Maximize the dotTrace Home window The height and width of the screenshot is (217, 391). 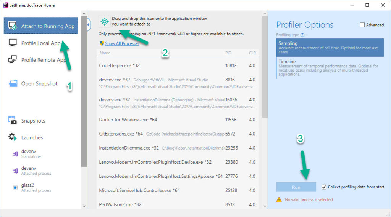tap(367, 5)
